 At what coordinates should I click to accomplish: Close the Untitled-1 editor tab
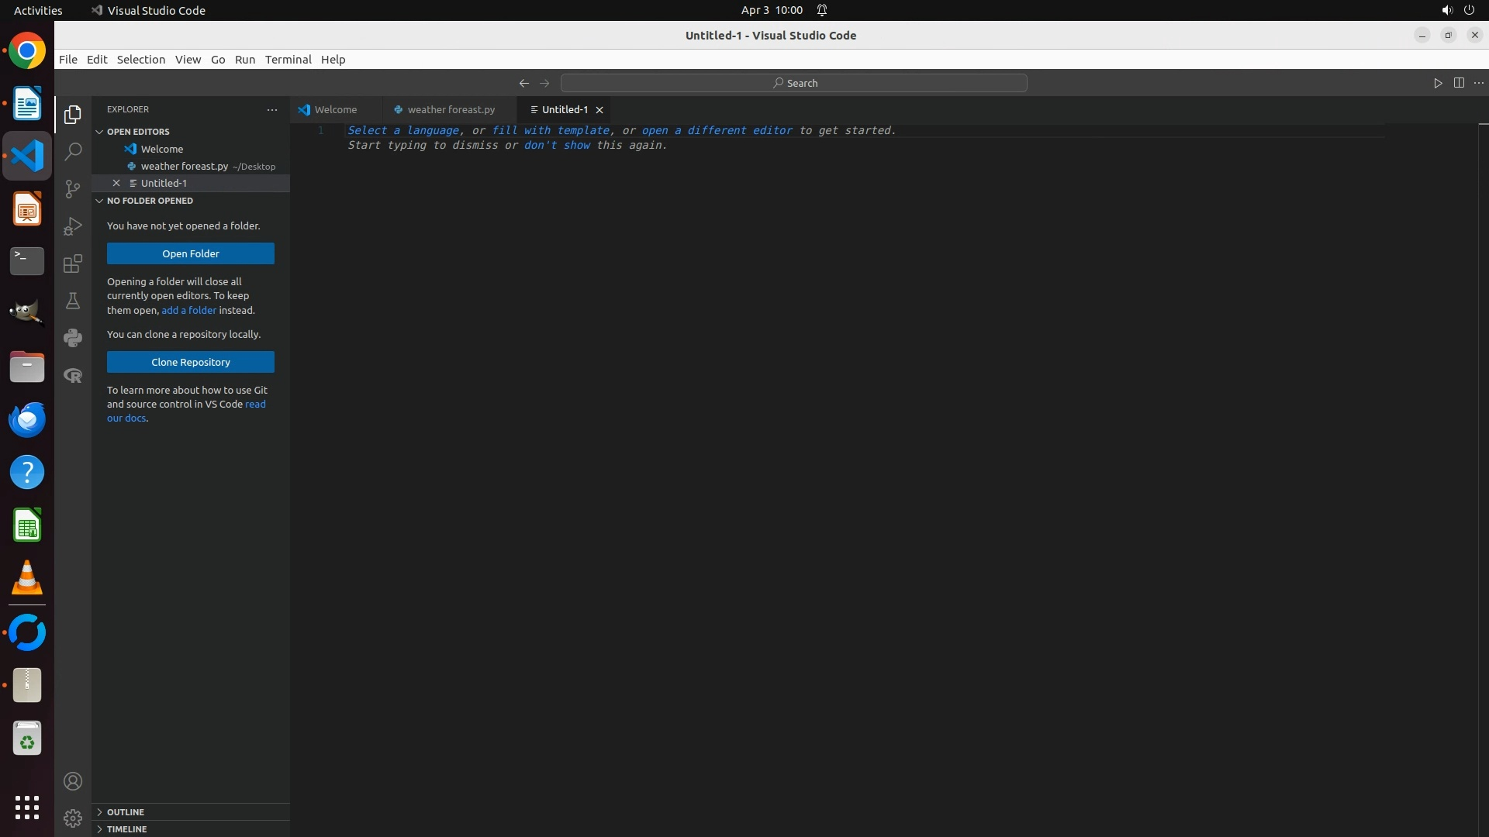pyautogui.click(x=599, y=110)
